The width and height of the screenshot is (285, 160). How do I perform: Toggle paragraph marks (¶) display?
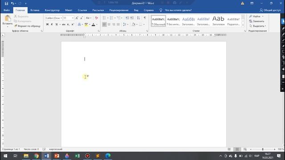(x=145, y=18)
